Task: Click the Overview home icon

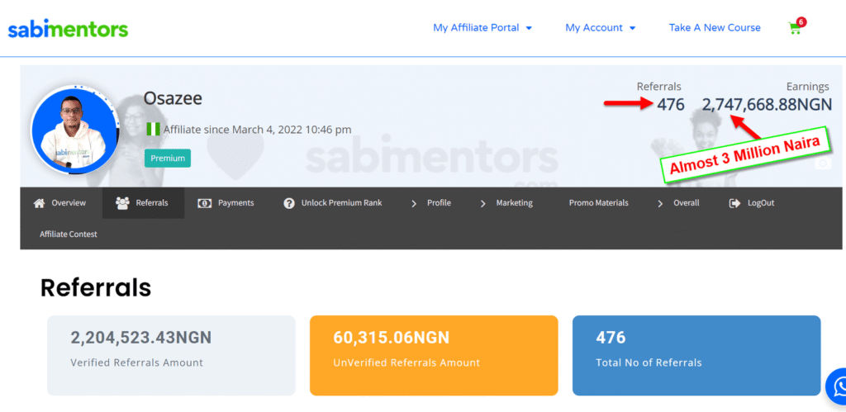Action: (39, 203)
